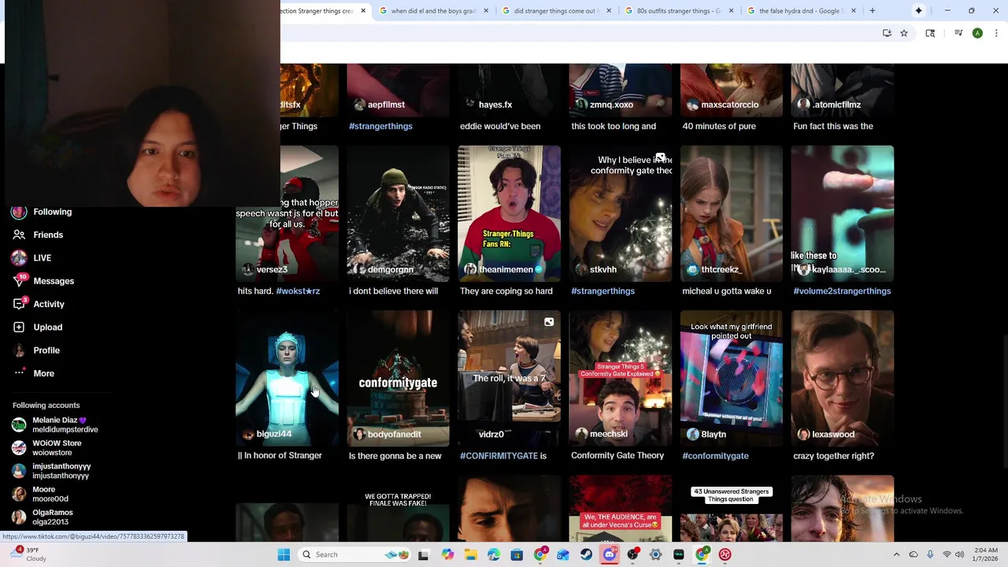This screenshot has height=567, width=1008.
Task: Click #conformitygate hashtag under Blaytn
Action: 715,456
